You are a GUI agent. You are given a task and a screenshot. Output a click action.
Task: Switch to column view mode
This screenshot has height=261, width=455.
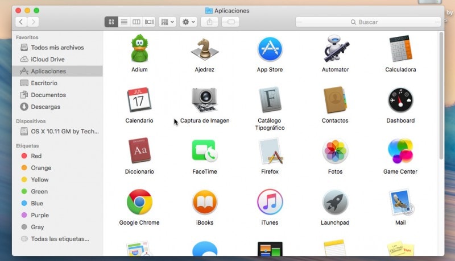[x=136, y=22]
